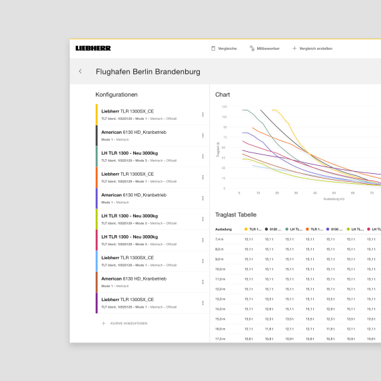This screenshot has width=381, height=381.
Task: Open options menu for lime LH TLR 1300 row
Action: [202, 219]
